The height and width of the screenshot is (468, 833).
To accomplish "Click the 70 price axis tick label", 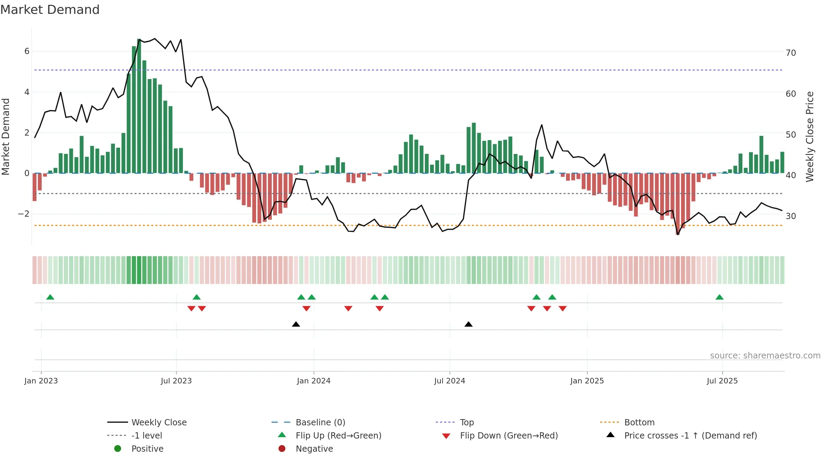I will 791,53.
